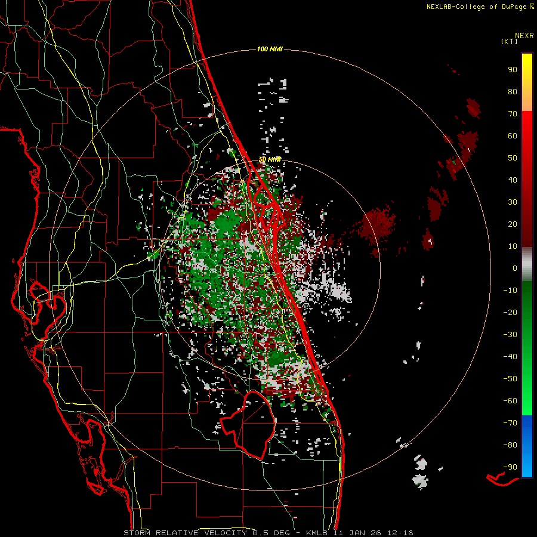Click the Storm Relative Velocity footer caption
This screenshot has height=537, width=537.
click(268, 533)
